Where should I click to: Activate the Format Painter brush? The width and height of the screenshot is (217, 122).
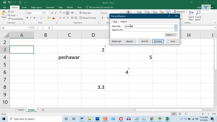tap(16, 19)
